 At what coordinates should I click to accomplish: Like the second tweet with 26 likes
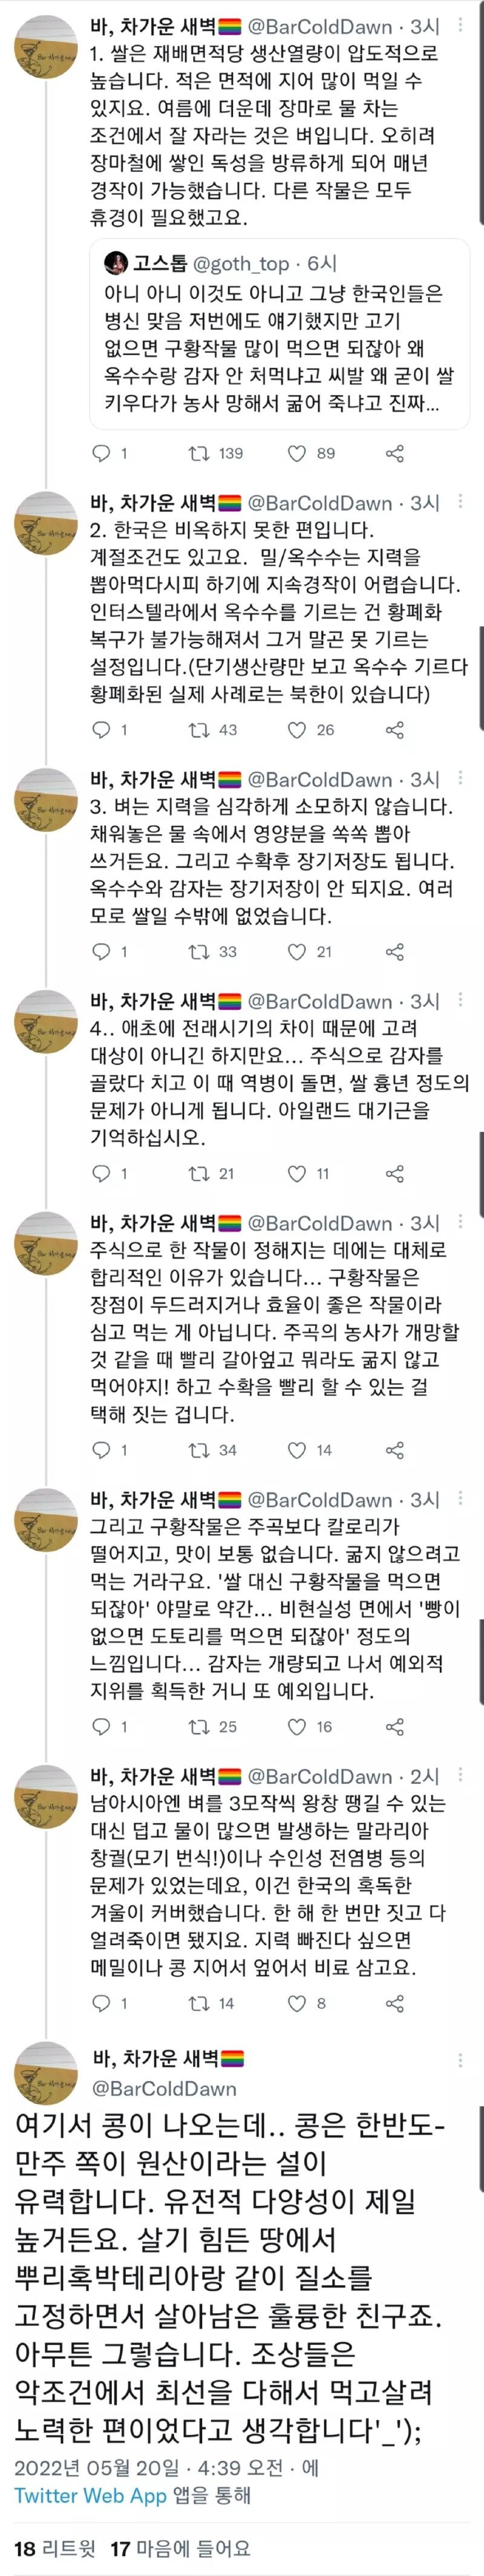[297, 730]
